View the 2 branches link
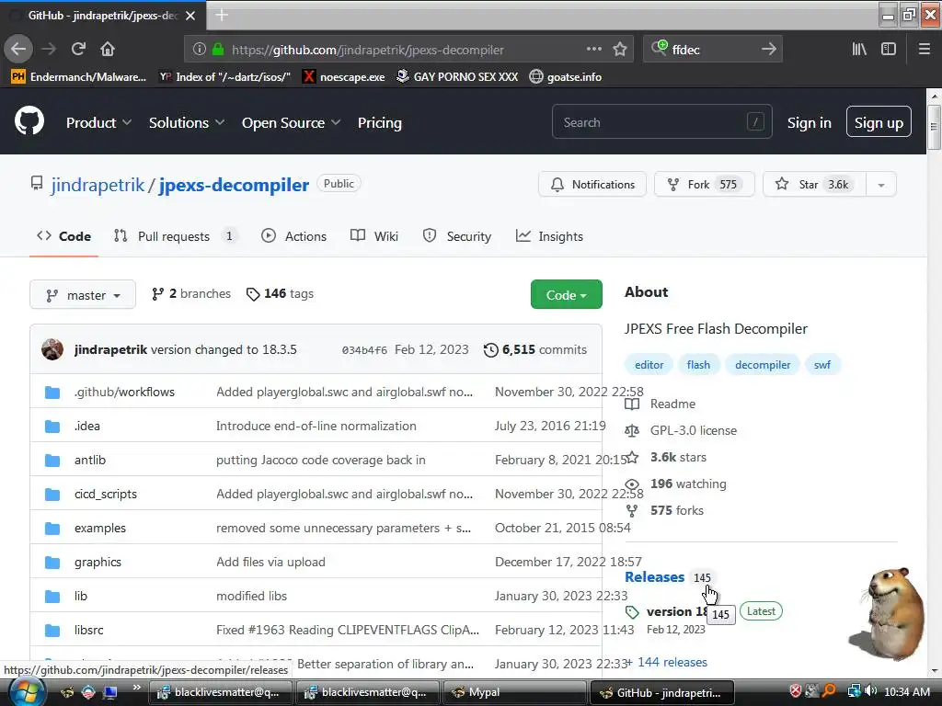 point(191,293)
